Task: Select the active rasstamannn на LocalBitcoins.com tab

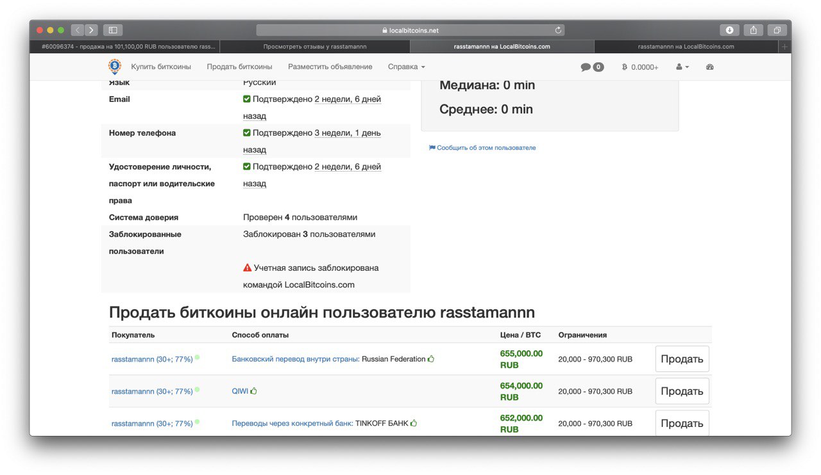Action: click(x=502, y=47)
